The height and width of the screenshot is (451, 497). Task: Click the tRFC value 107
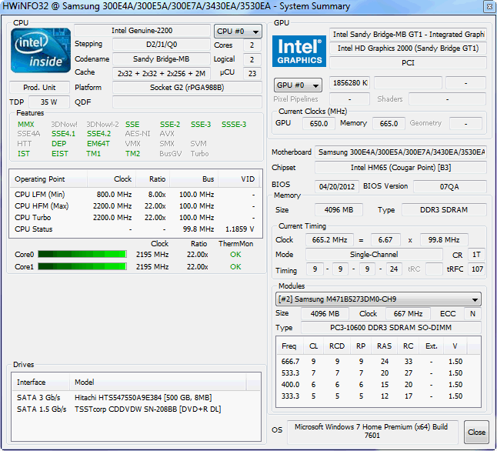coord(476,269)
